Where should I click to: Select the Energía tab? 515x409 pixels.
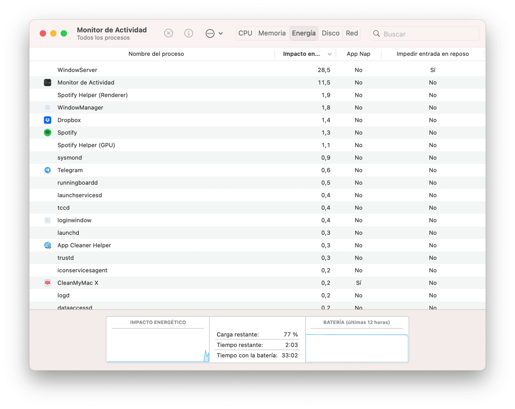coord(304,33)
